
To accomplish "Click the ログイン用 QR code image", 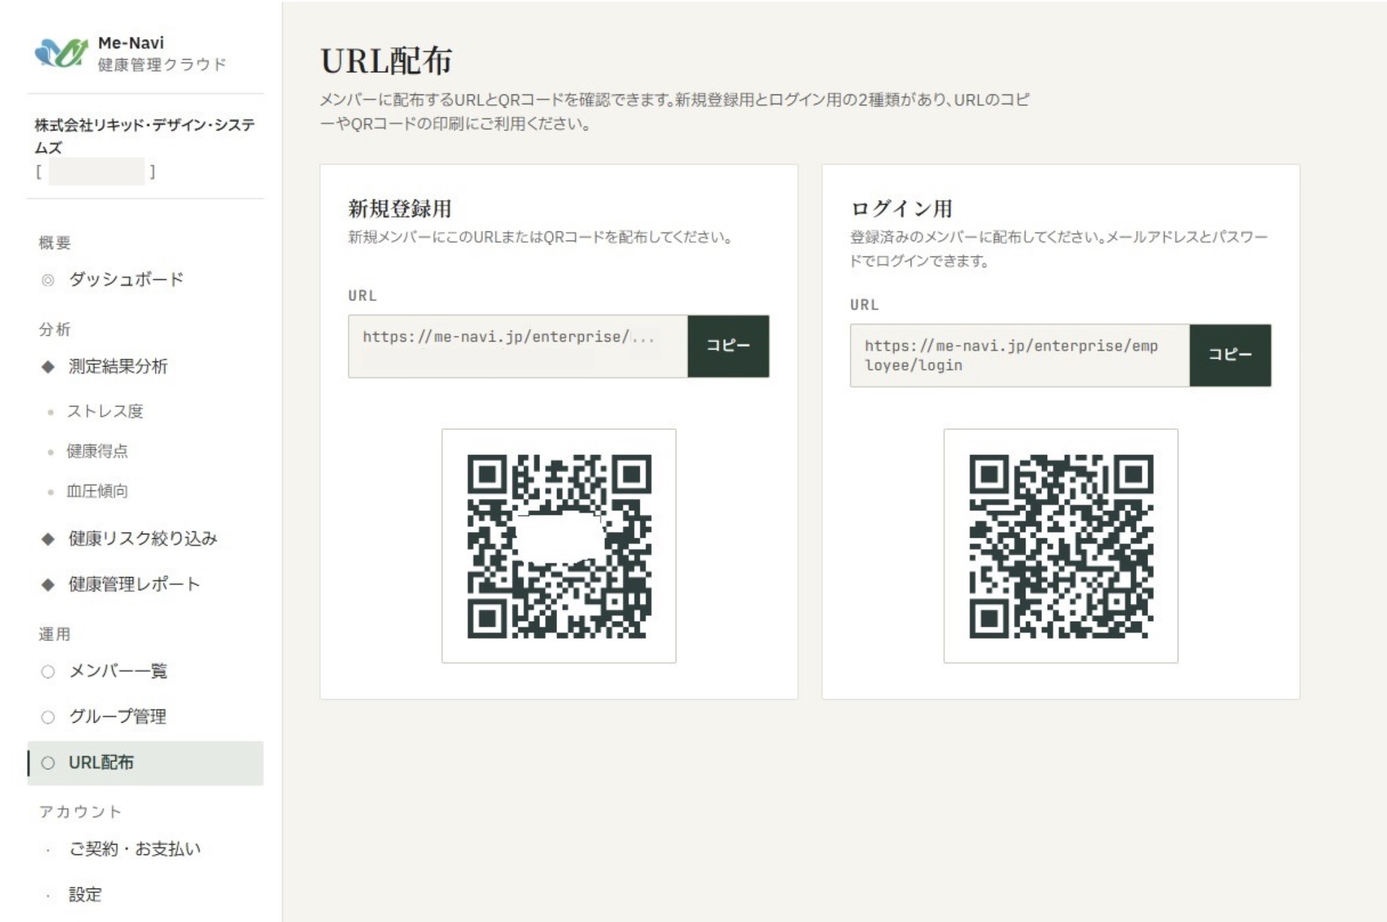I will (x=1061, y=546).
